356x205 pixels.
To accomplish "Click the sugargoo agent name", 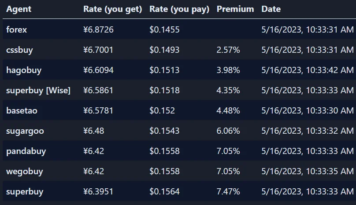I will pyautogui.click(x=25, y=131).
